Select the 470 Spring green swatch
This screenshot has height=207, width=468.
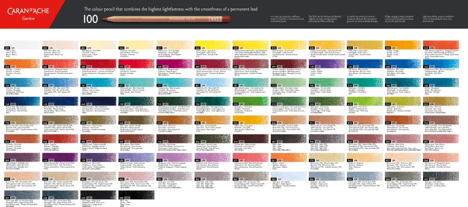pyautogui.click(x=365, y=101)
